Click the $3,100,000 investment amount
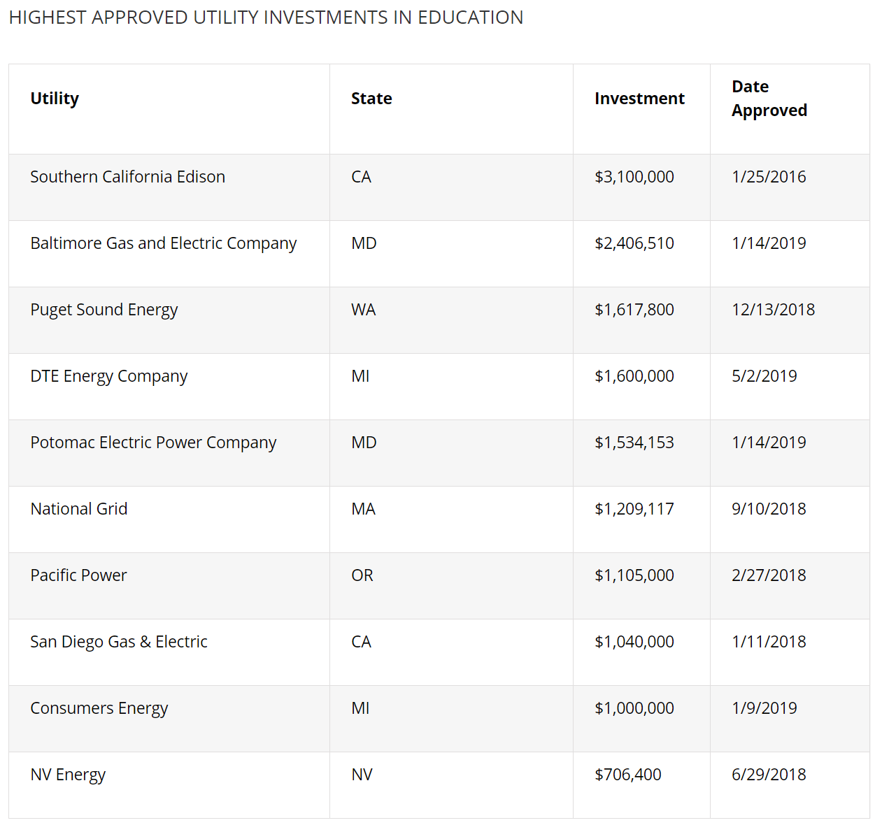This screenshot has height=825, width=875. coord(634,177)
